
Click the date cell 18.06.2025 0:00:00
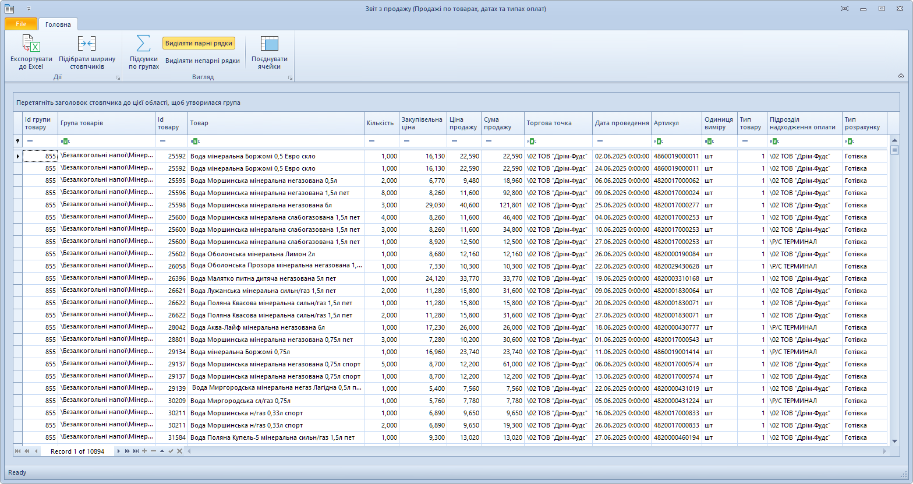click(622, 327)
